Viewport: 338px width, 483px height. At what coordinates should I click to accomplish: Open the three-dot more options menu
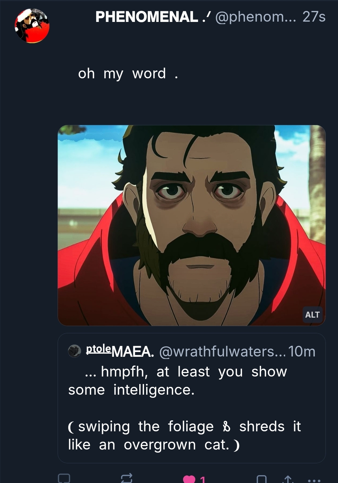point(314,480)
